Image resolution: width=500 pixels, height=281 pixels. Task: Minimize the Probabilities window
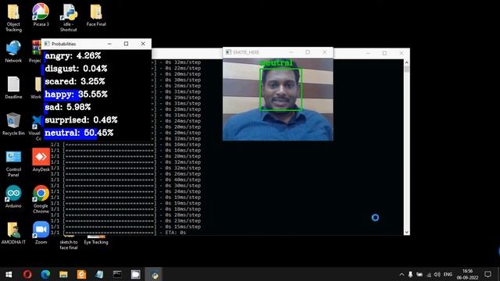pos(109,44)
